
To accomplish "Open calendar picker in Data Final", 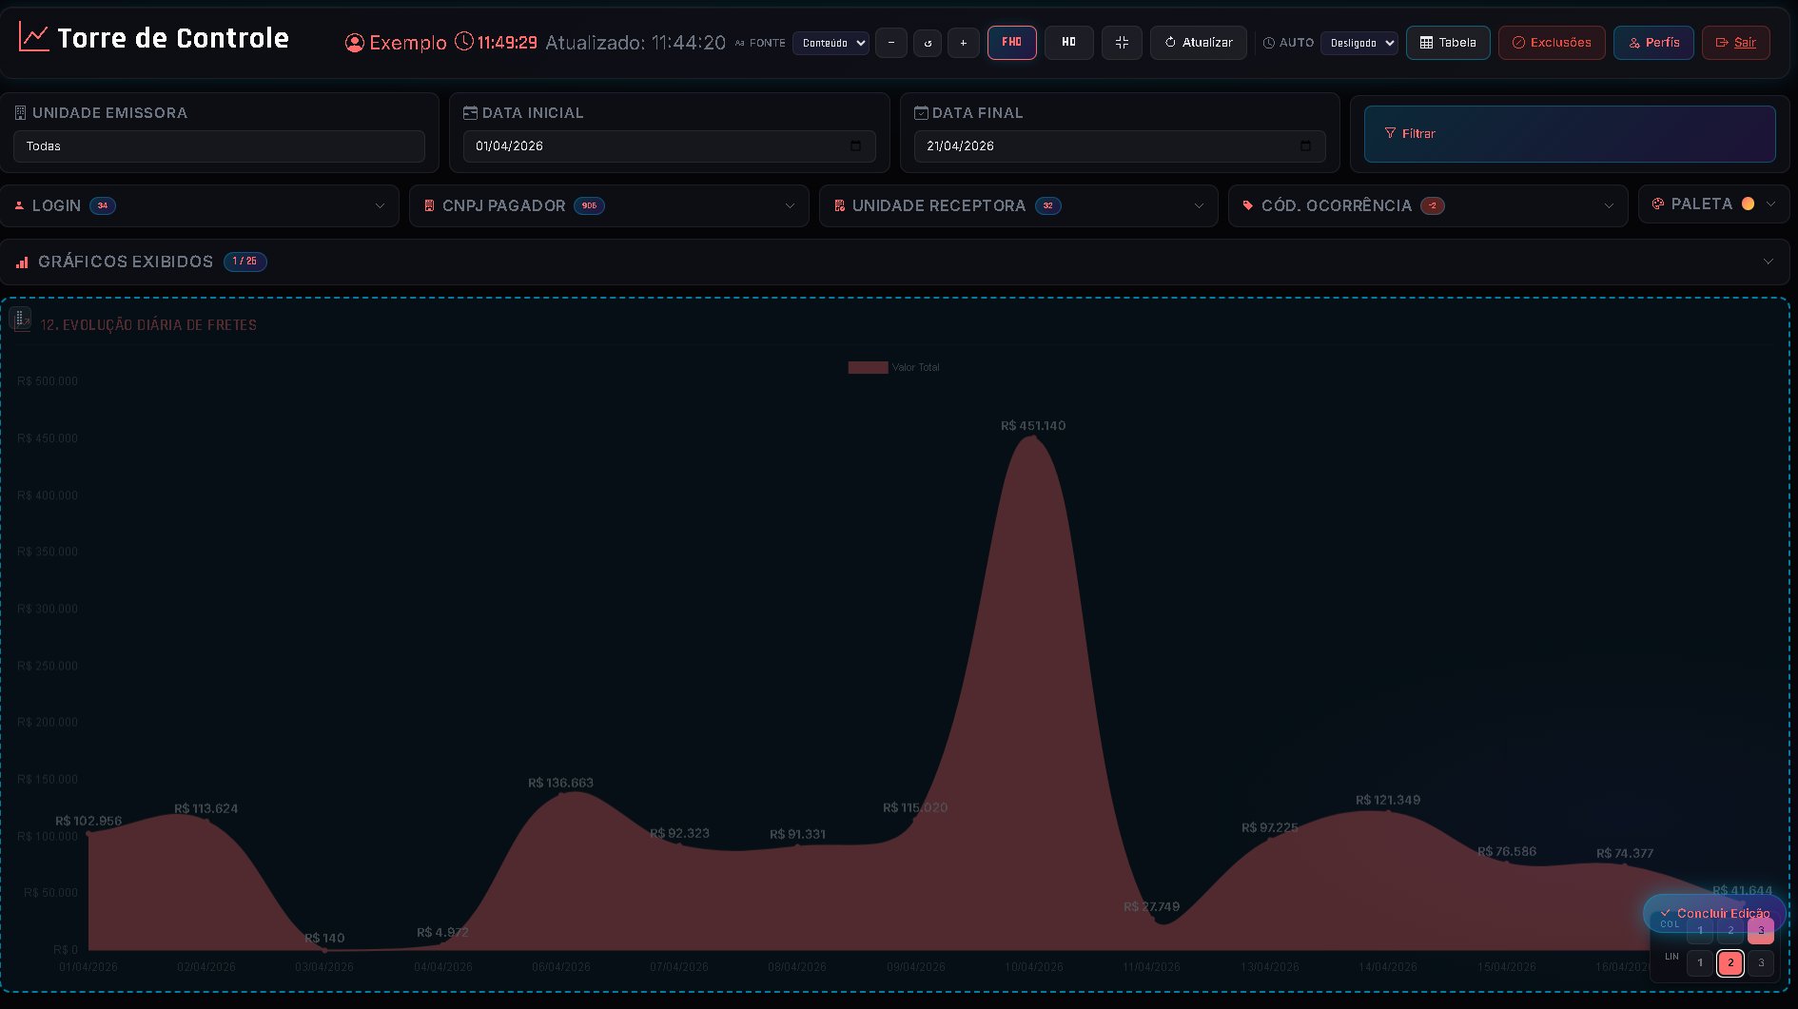I will [x=1305, y=146].
